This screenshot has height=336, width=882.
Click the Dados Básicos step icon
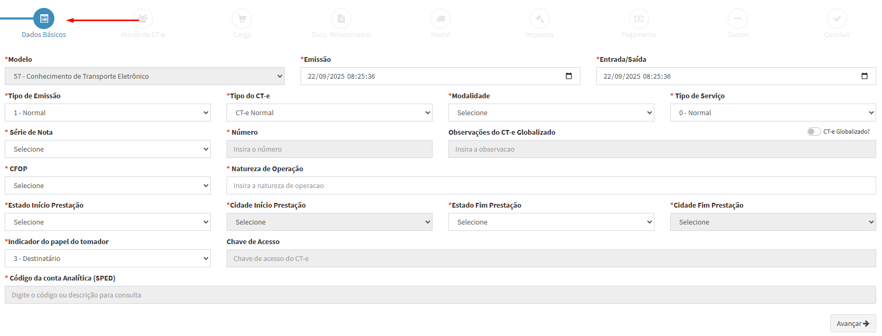pyautogui.click(x=44, y=19)
